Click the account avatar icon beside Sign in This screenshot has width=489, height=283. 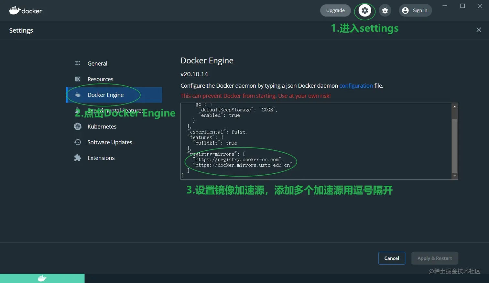pyautogui.click(x=405, y=10)
